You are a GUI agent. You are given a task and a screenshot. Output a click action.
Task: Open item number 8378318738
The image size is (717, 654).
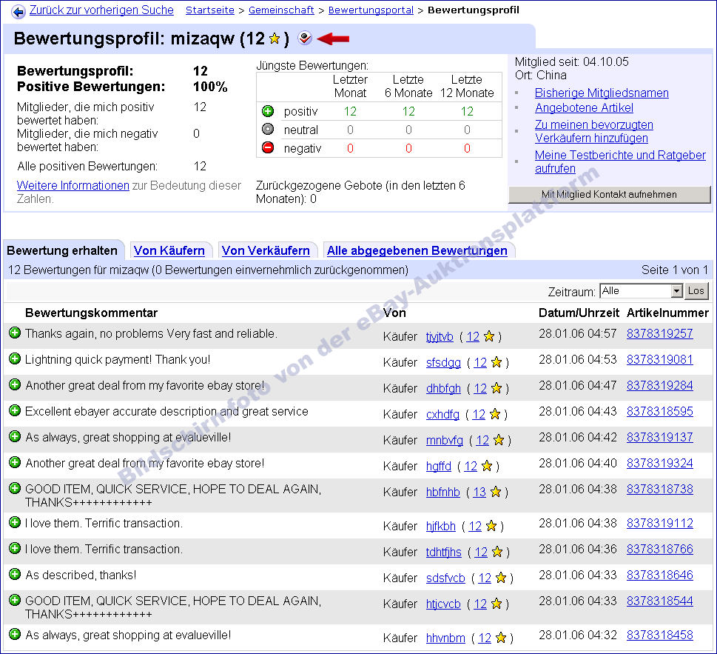[x=660, y=490]
